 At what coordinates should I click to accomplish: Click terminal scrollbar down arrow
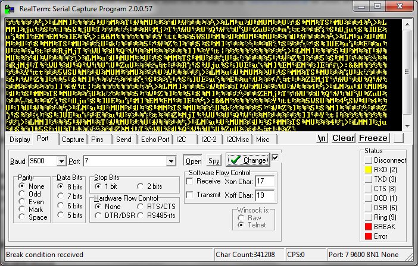tap(407, 126)
